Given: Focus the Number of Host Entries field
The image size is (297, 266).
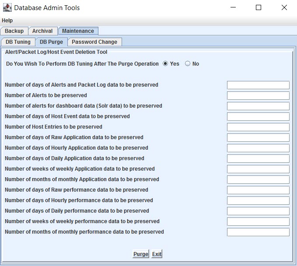Looking at the screenshot, I should [258, 127].
